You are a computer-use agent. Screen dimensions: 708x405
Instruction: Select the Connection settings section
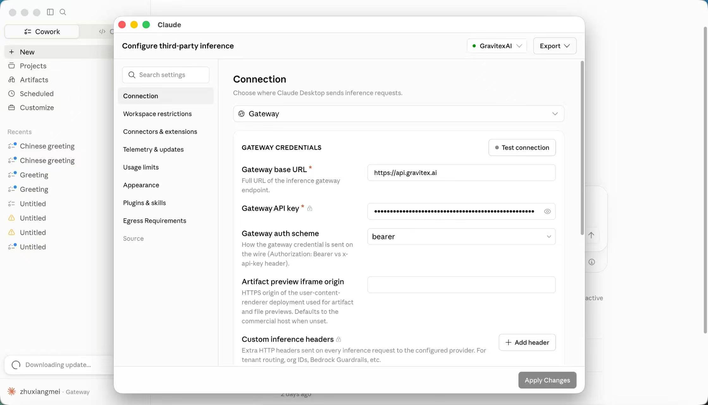tap(166, 96)
